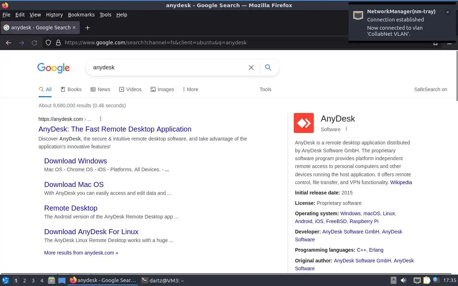The image size is (458, 286).
Task: Switch to workspace 3
Action: pyautogui.click(x=33, y=281)
